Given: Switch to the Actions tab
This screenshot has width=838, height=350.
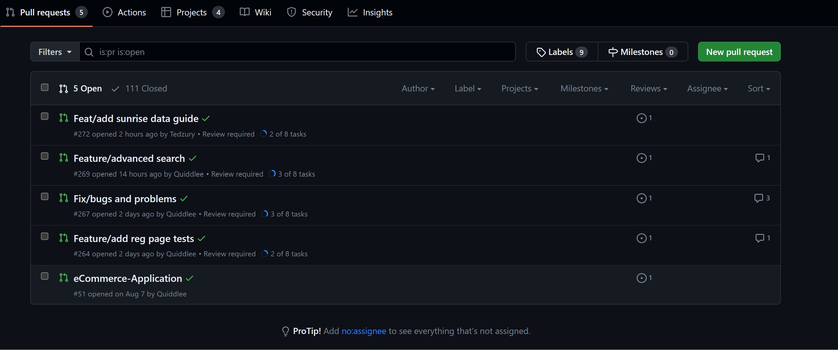Looking at the screenshot, I should tap(124, 12).
